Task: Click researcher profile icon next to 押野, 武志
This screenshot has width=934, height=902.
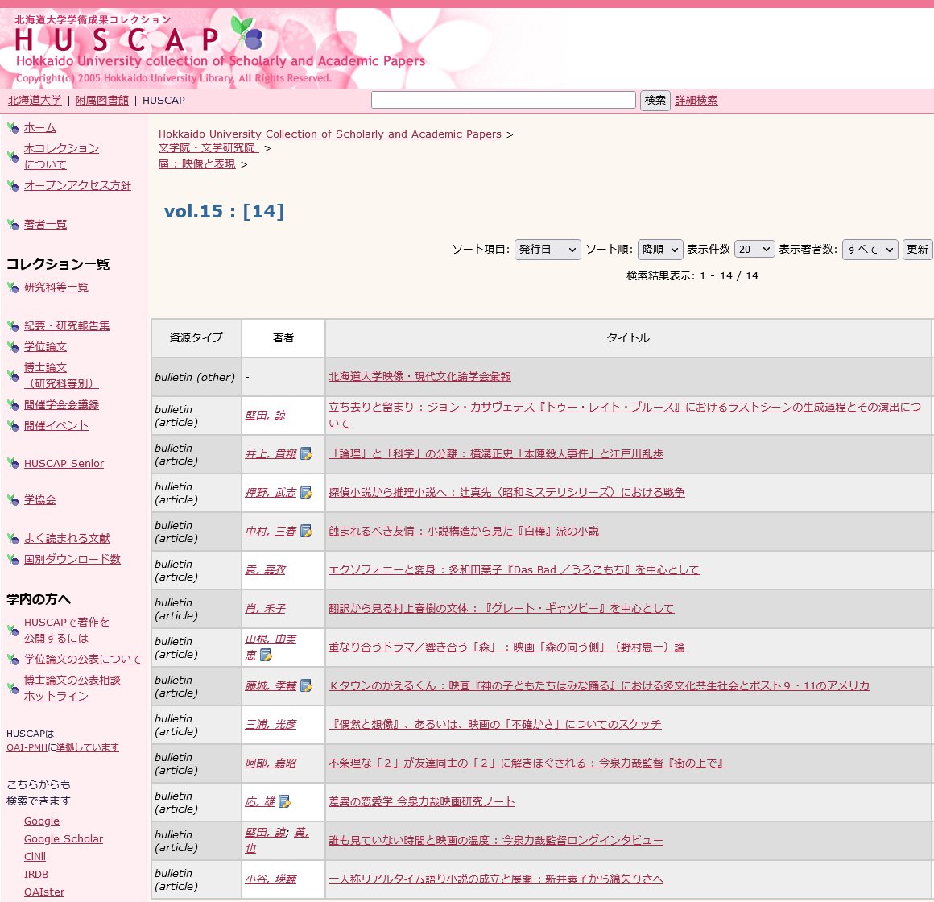Action: point(306,493)
